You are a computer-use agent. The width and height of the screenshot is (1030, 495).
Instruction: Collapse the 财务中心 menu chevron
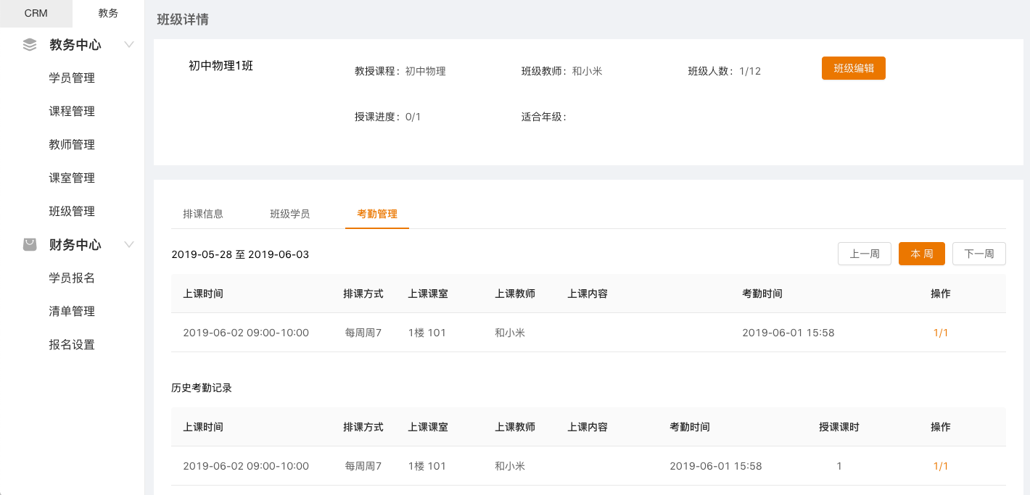pyautogui.click(x=129, y=245)
